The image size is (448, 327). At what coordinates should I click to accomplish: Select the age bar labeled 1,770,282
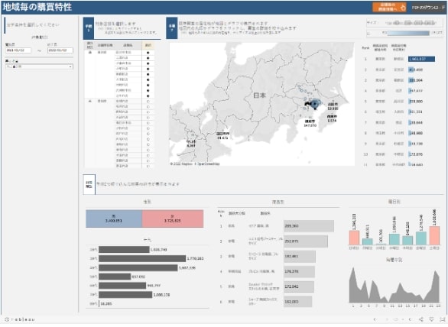click(x=142, y=259)
